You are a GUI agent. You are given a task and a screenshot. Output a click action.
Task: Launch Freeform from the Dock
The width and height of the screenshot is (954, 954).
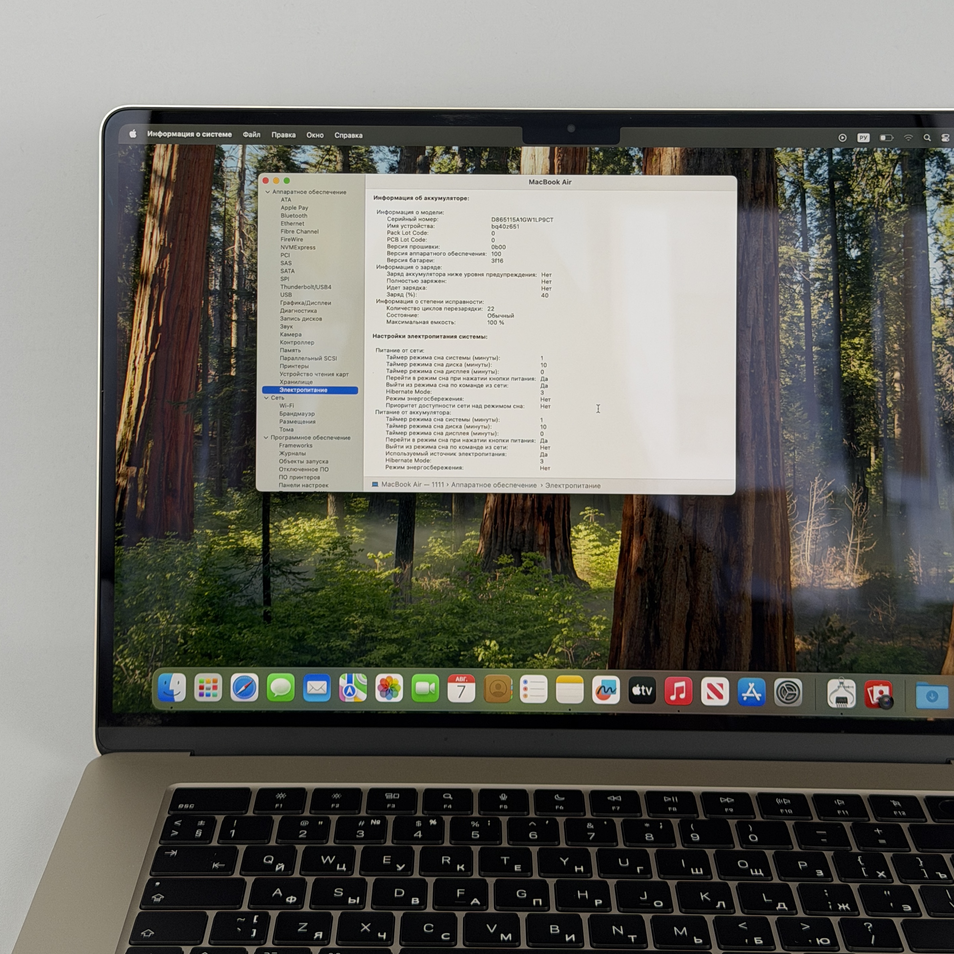[x=606, y=690]
